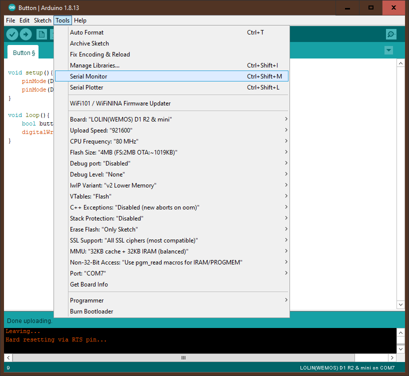Choose Archive Sketch menu entry

coord(171,43)
